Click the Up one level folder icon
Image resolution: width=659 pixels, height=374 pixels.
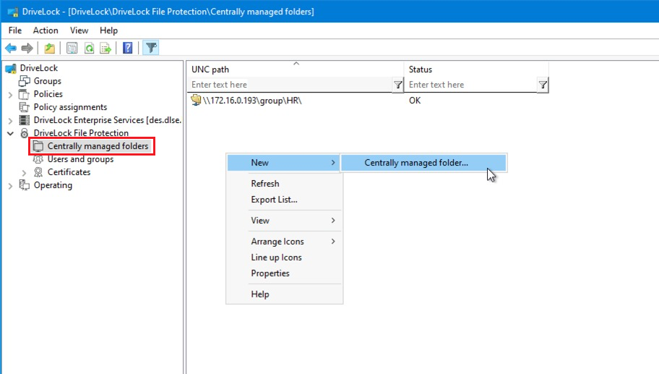[49, 48]
